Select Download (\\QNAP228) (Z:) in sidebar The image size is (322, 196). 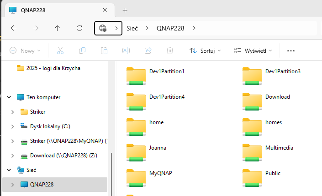[63, 156]
